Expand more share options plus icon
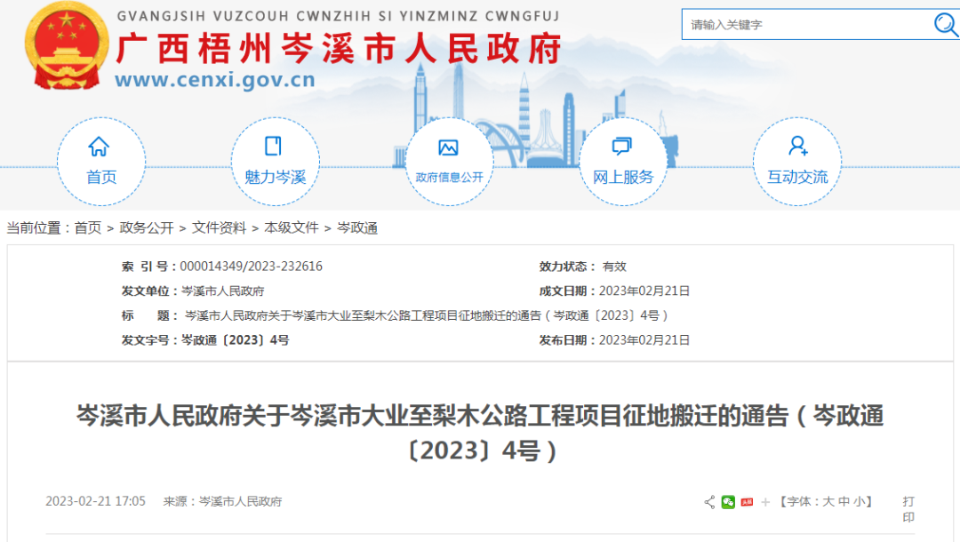Screen dimensions: 960x542 (765, 502)
